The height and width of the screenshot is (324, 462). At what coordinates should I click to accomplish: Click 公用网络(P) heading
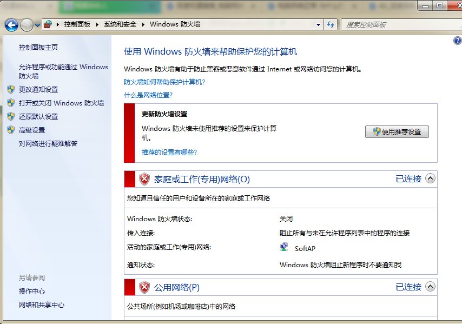pos(177,287)
